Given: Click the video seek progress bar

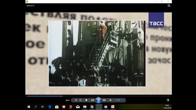Looking at the screenshot, I should pyautogui.click(x=99, y=96).
